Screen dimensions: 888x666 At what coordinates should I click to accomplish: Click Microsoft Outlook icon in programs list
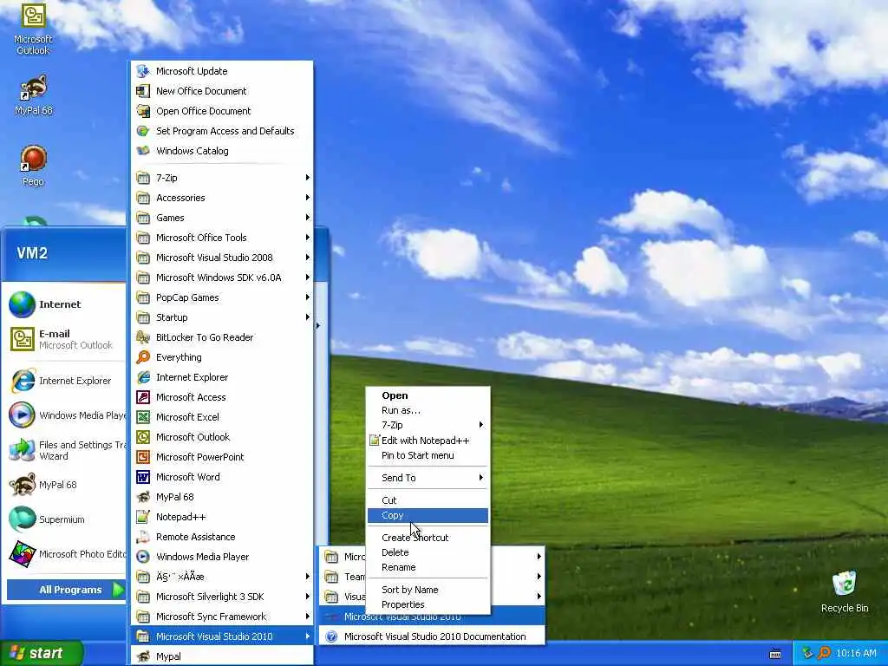pyautogui.click(x=143, y=437)
